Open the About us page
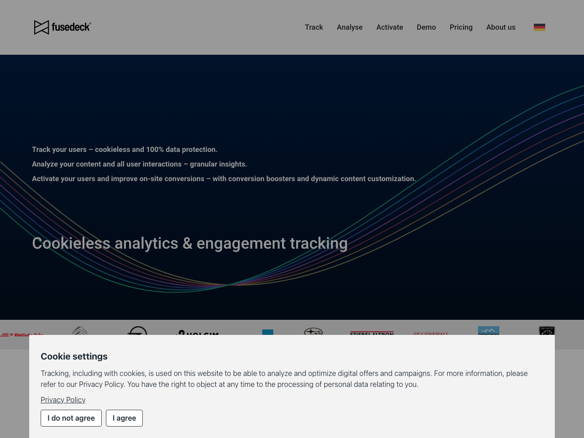Screen dimensions: 584x438 coord(501,27)
